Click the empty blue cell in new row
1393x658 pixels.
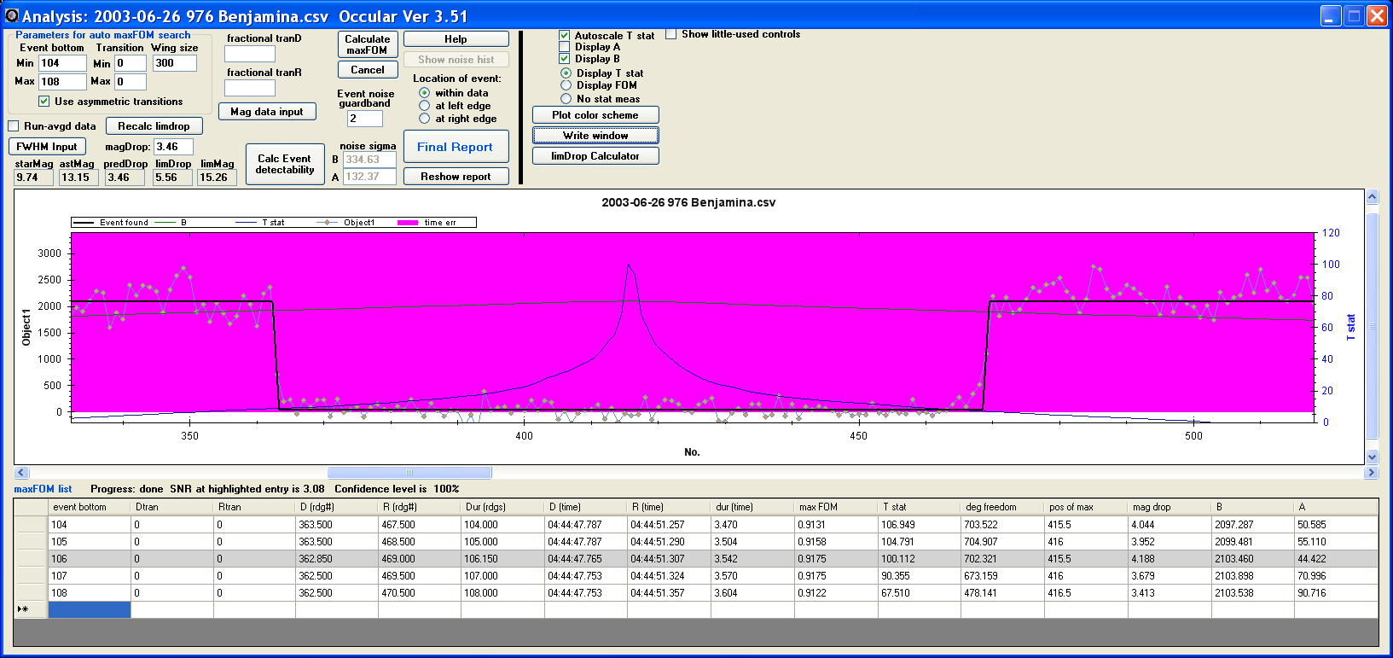(90, 609)
